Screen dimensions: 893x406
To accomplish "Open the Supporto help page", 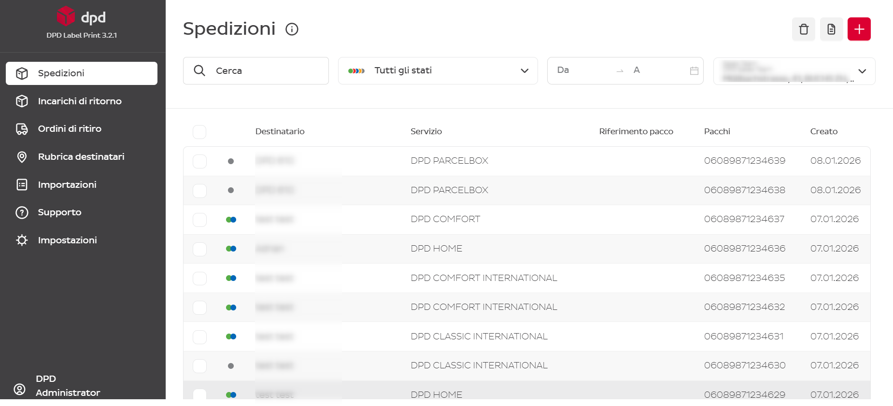I will (59, 212).
